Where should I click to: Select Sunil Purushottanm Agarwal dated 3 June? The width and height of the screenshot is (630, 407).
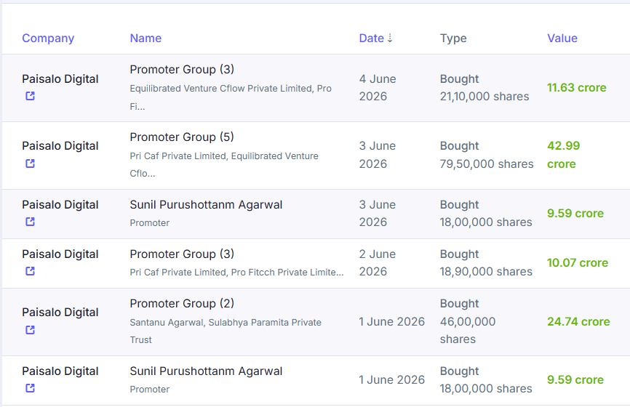tap(206, 205)
